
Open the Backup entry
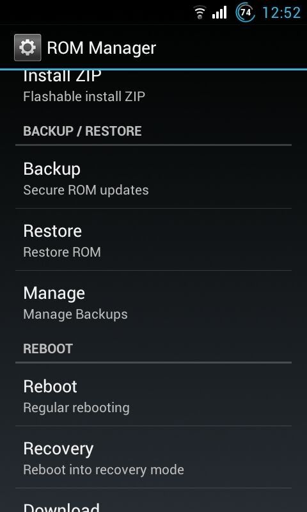tap(153, 177)
